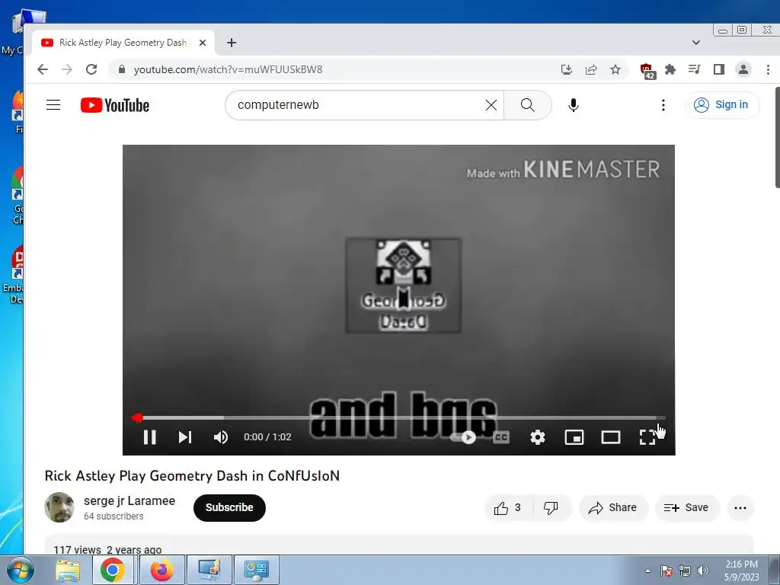
Task: Pause the video
Action: (150, 437)
